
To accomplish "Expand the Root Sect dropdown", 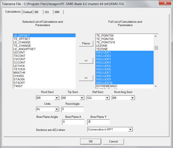I will tap(57, 98).
